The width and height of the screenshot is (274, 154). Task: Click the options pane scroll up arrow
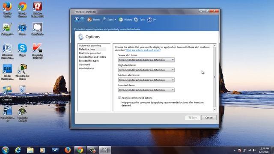(x=215, y=45)
